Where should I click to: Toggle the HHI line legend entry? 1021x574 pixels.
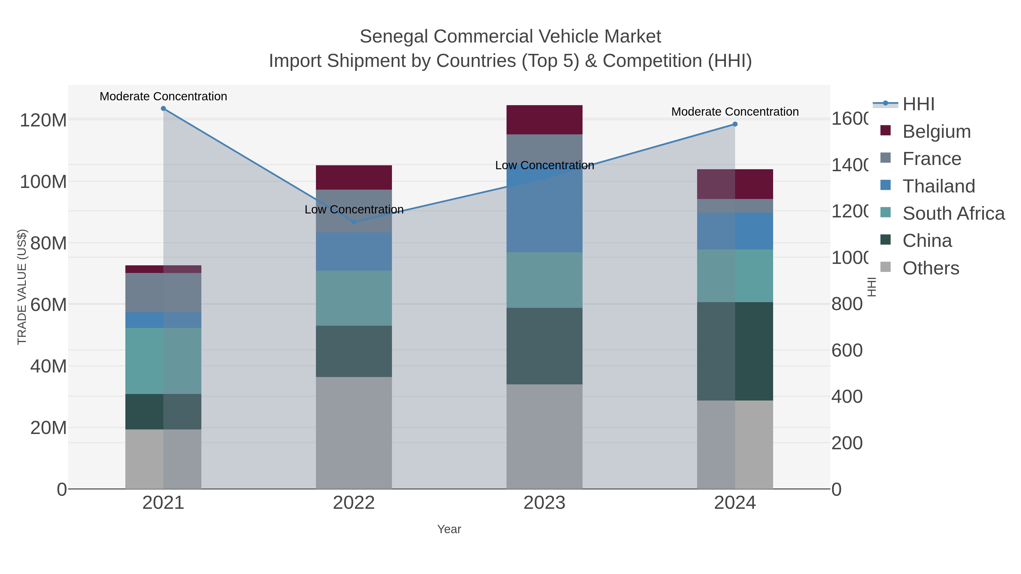click(x=904, y=104)
